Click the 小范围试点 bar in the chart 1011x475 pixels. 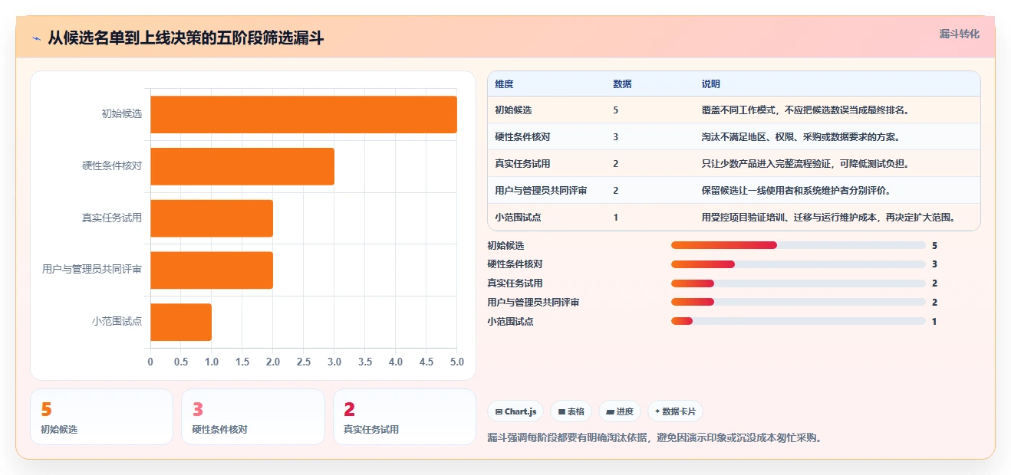point(181,322)
